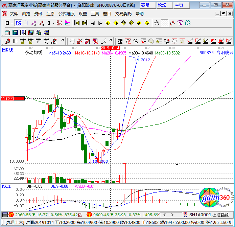The height and width of the screenshot is (227, 235).
Task: Click the floppy disk save-image icon
Action: (x=30, y=32)
